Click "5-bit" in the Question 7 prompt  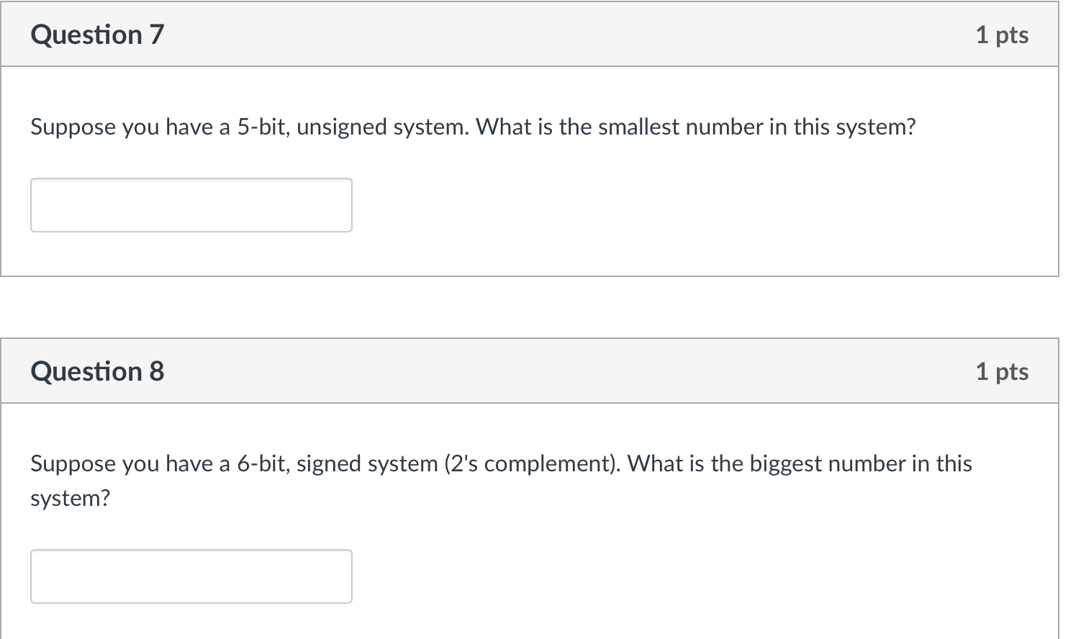coord(263,127)
